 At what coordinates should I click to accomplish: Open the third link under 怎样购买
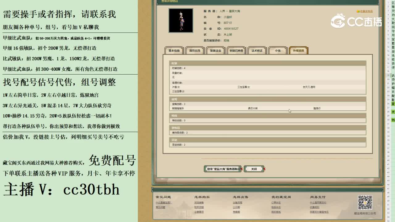199,212
